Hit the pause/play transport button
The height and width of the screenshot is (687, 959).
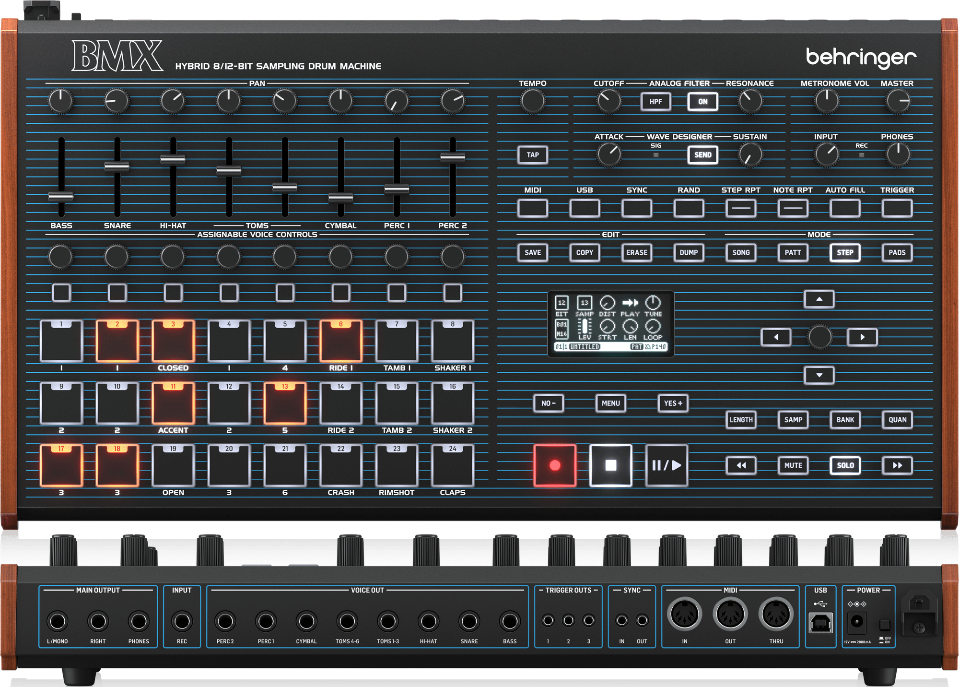tap(666, 465)
